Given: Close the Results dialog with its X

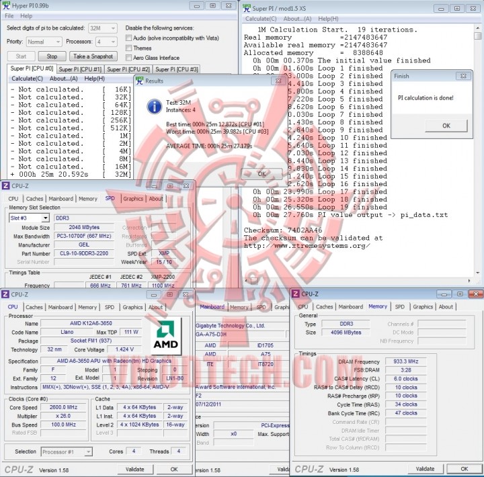Looking at the screenshot, I should (x=278, y=81).
